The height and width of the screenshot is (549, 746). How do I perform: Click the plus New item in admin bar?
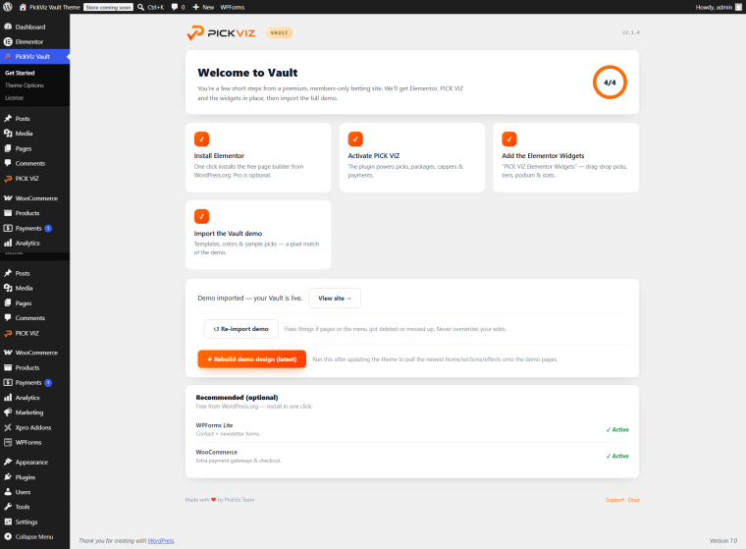pos(203,7)
